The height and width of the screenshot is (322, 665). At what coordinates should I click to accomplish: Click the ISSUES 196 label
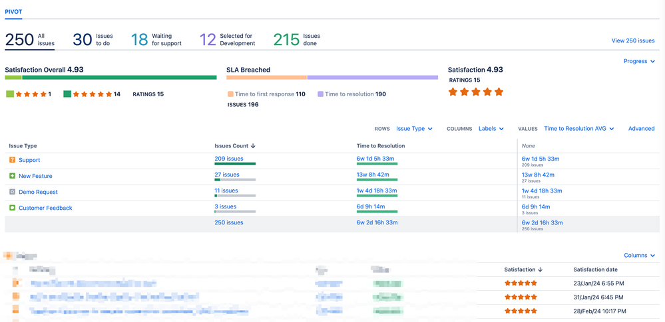243,104
